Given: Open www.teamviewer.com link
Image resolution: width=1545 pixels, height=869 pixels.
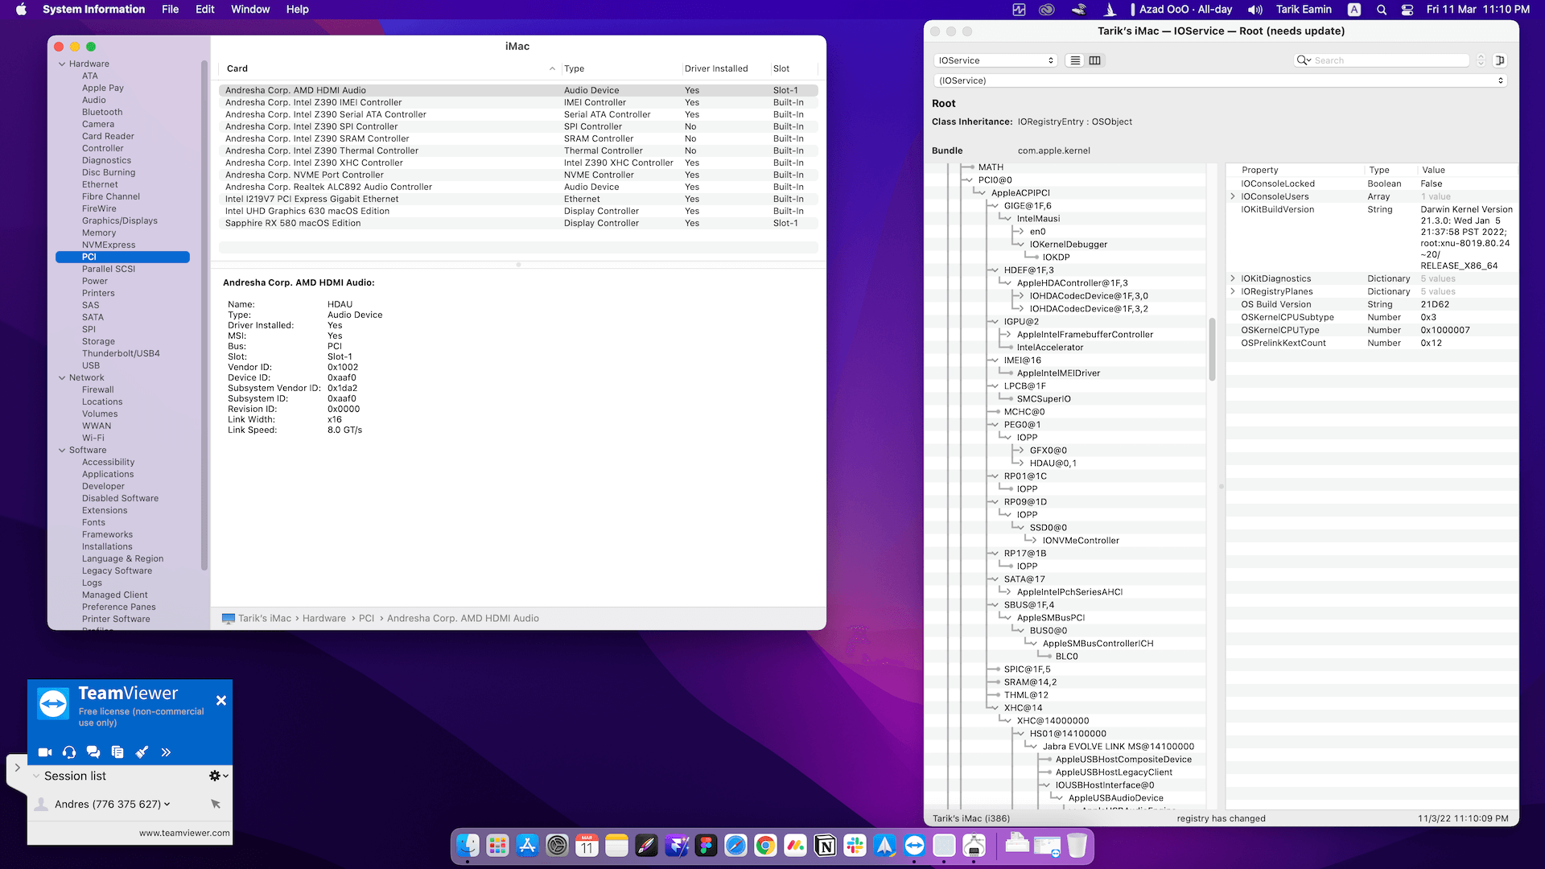Looking at the screenshot, I should tap(184, 834).
